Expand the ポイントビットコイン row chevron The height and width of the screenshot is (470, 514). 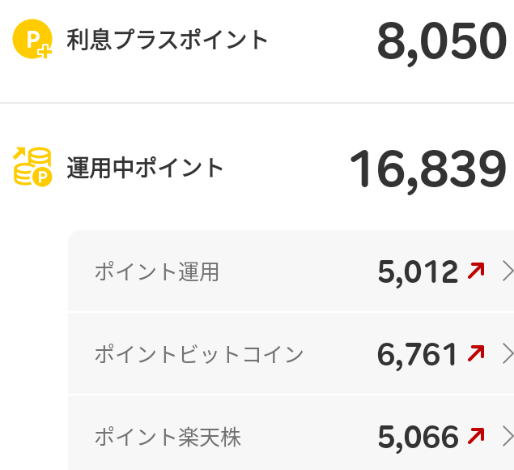click(x=508, y=353)
